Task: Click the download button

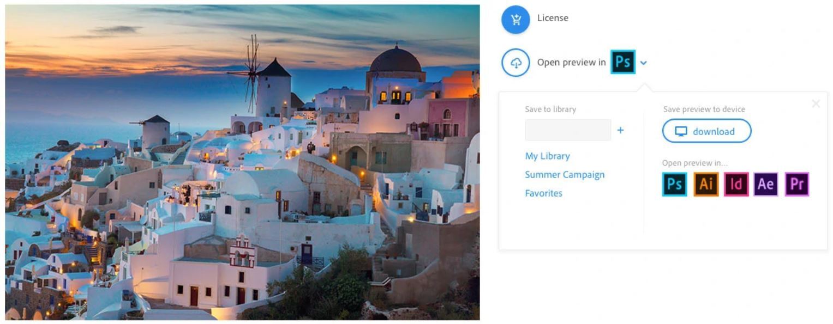Action: pyautogui.click(x=706, y=131)
